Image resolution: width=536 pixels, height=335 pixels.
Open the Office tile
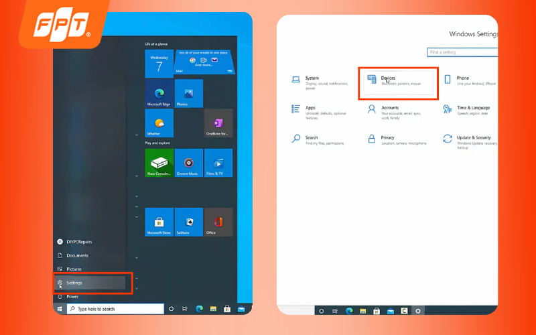[218, 222]
